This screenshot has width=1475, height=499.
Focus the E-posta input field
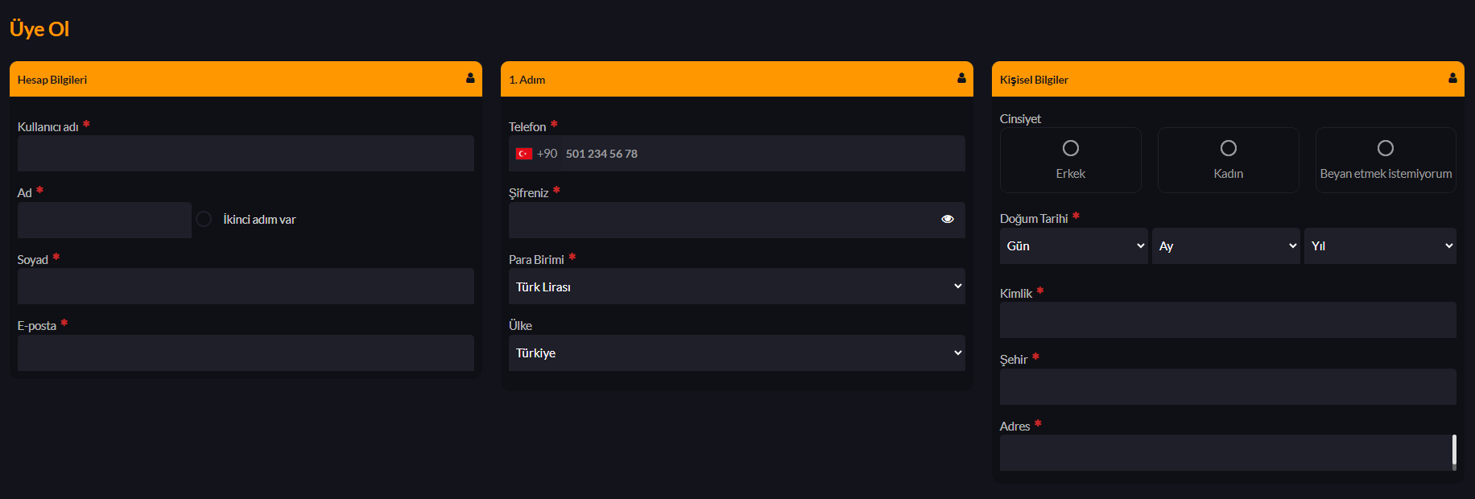click(246, 353)
